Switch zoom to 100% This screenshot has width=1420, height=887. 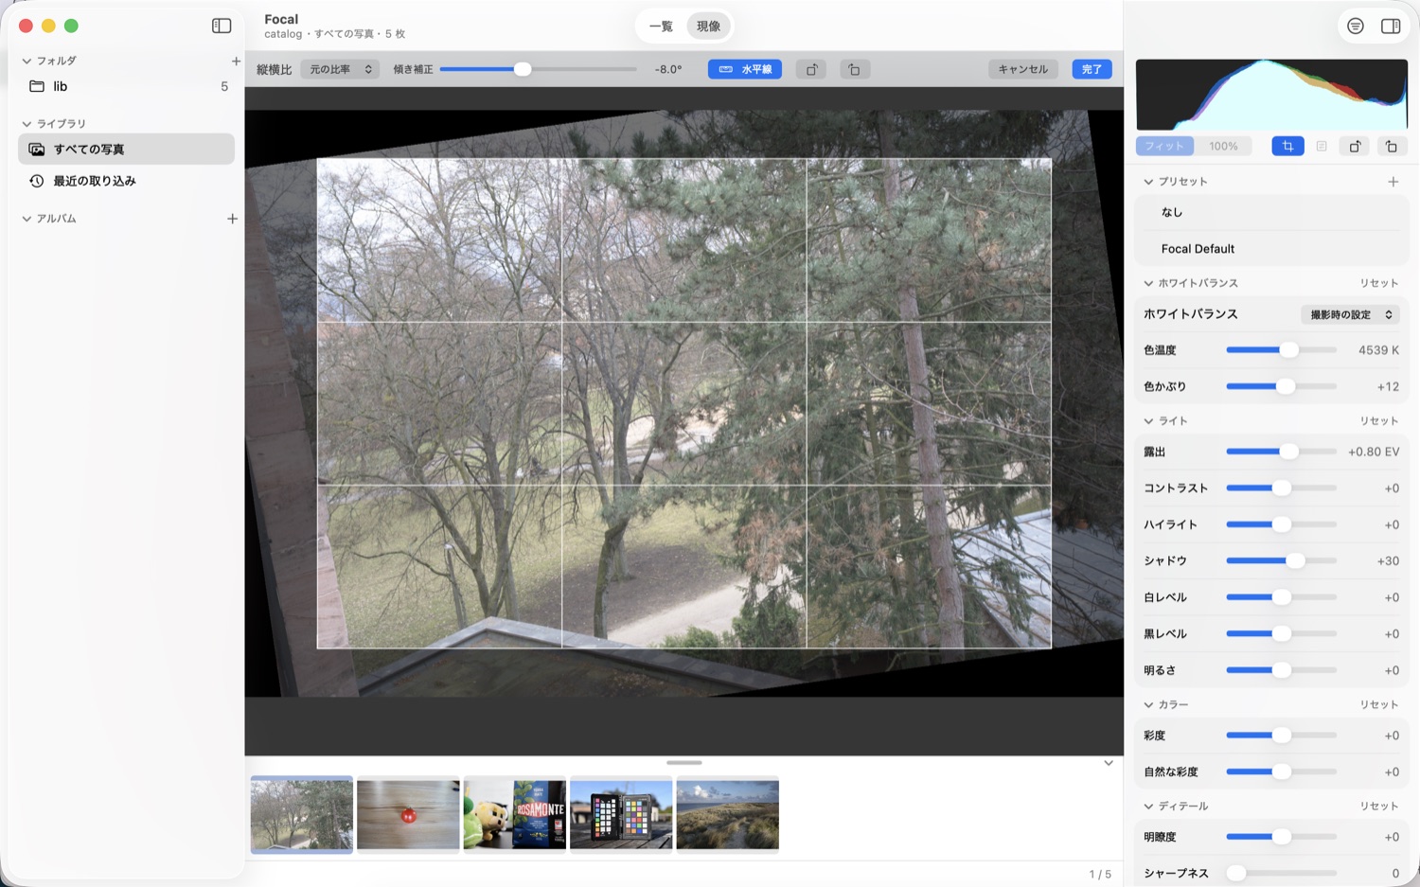pyautogui.click(x=1223, y=146)
